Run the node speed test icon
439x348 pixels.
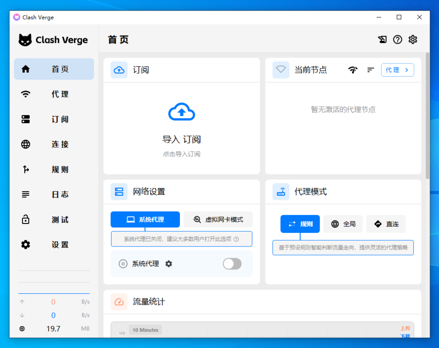pos(353,70)
